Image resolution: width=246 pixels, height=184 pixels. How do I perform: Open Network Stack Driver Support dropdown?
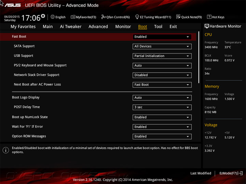162,75
